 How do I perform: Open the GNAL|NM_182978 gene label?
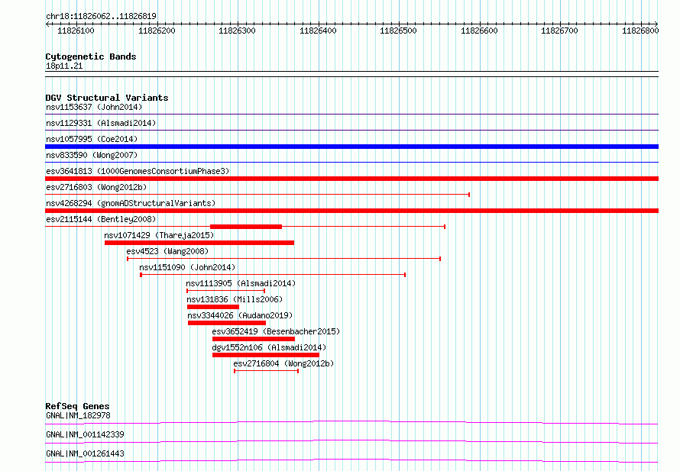[x=78, y=415]
